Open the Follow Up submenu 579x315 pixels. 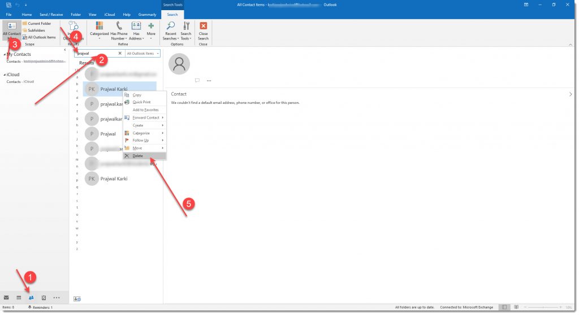point(144,141)
